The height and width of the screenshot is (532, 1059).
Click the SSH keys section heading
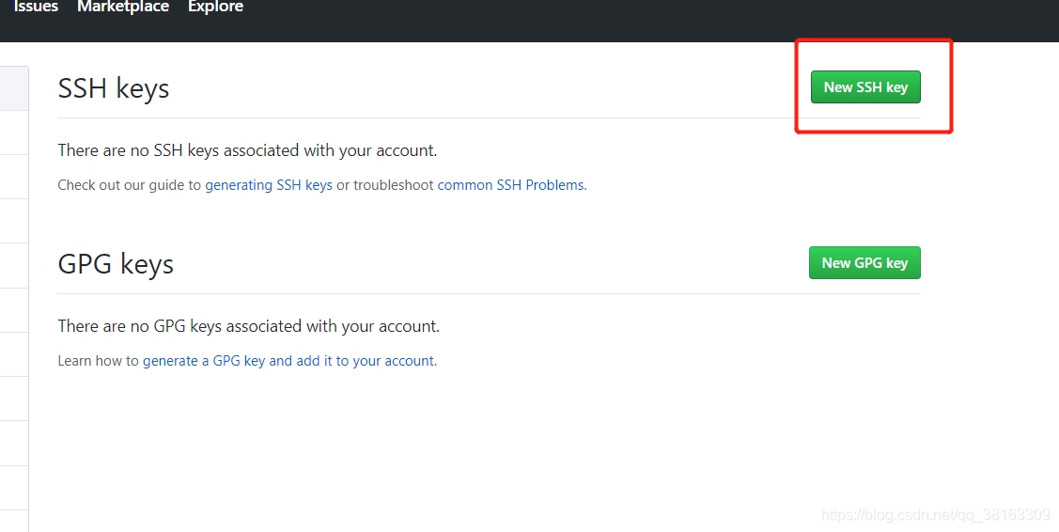[114, 88]
